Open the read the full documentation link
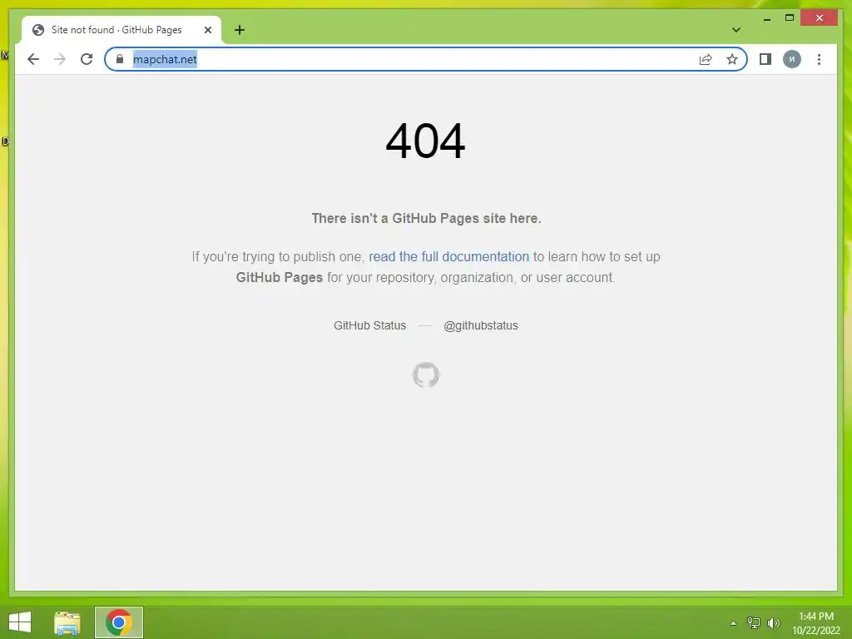Screen dimensions: 852x639 click(x=448, y=256)
